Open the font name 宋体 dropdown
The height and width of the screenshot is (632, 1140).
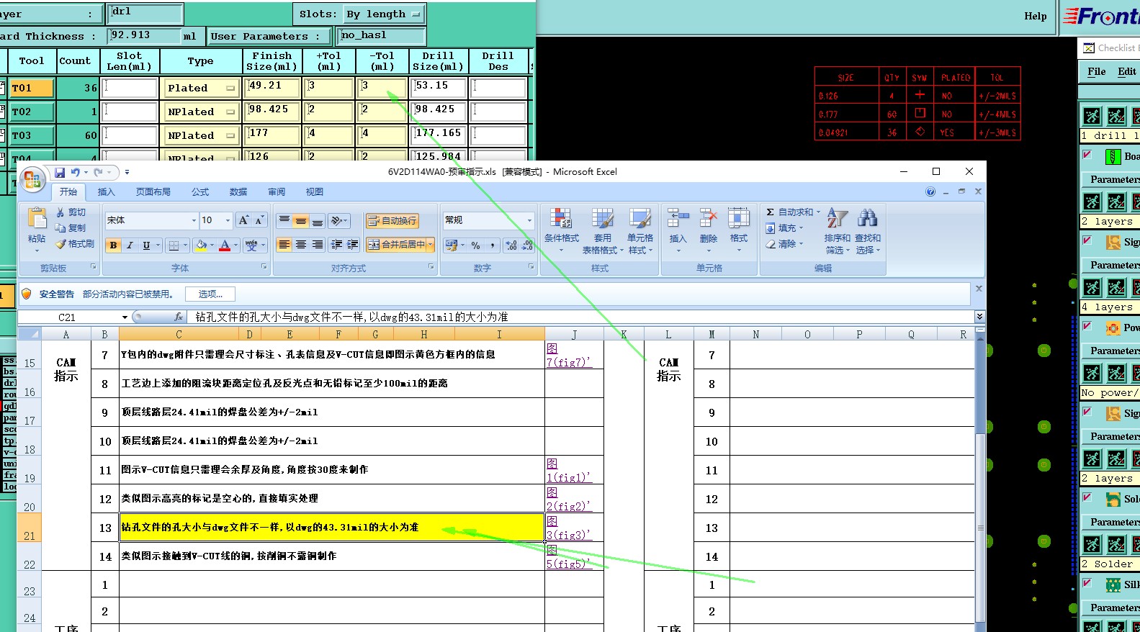[194, 220]
